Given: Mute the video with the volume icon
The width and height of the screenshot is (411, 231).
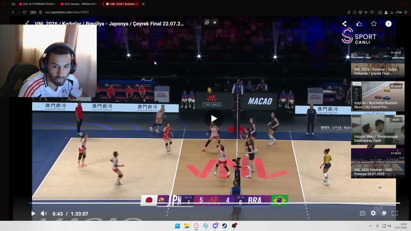Looking at the screenshot, I should tap(44, 214).
